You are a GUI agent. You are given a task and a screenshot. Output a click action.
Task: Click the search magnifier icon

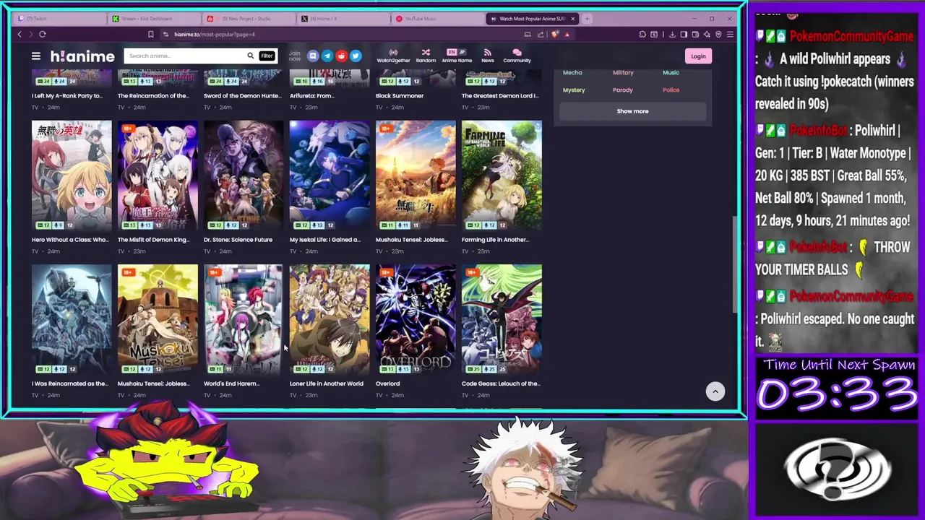[x=251, y=56]
